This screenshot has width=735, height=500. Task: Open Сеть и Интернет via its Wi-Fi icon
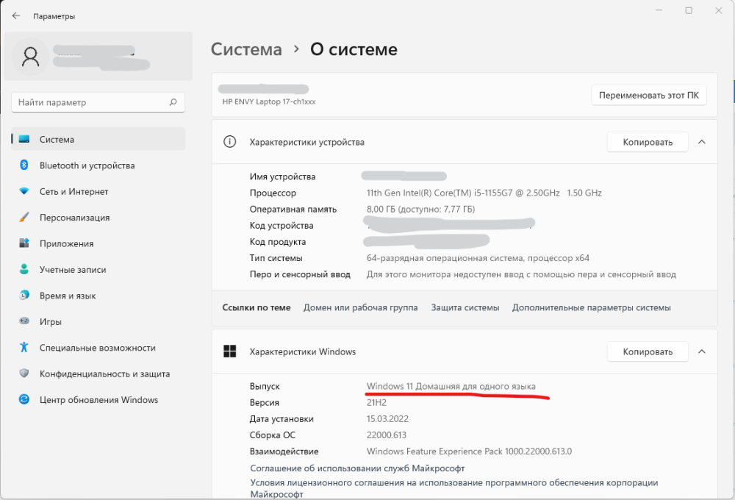click(x=24, y=191)
